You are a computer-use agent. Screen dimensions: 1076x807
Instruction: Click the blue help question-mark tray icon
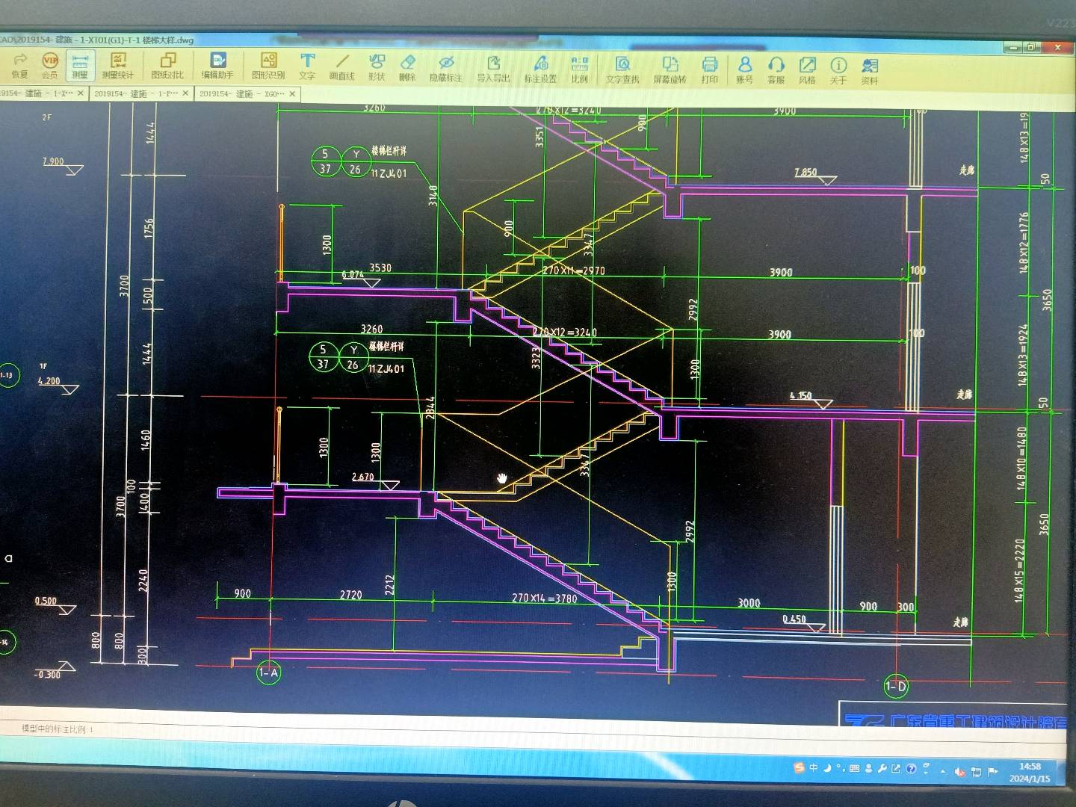pos(911,769)
